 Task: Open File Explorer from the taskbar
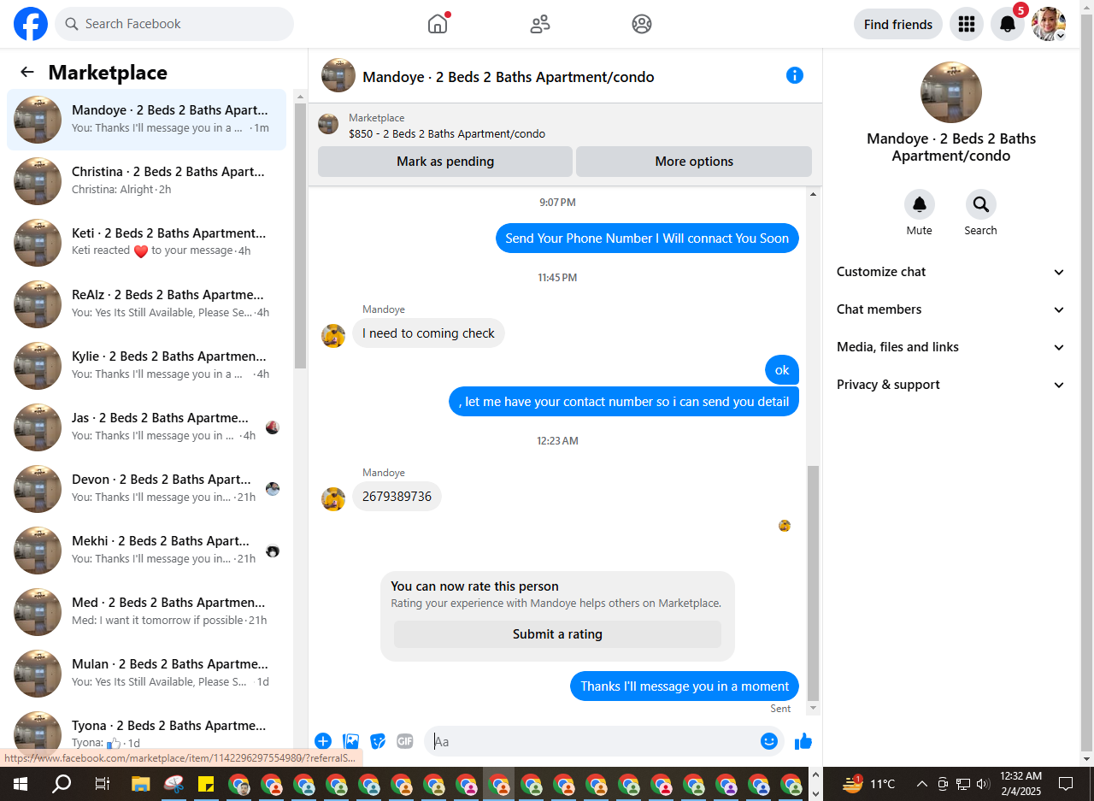coord(141,784)
